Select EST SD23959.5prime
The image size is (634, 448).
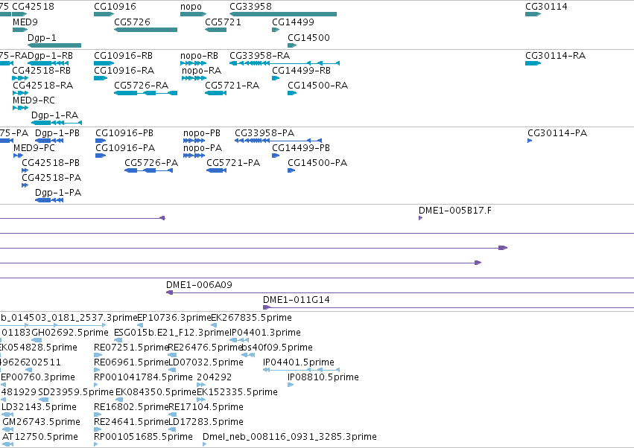point(43,400)
